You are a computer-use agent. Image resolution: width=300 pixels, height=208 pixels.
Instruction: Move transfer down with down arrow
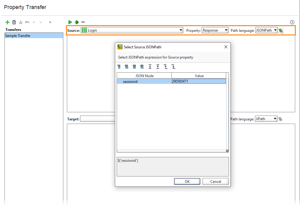(40, 22)
